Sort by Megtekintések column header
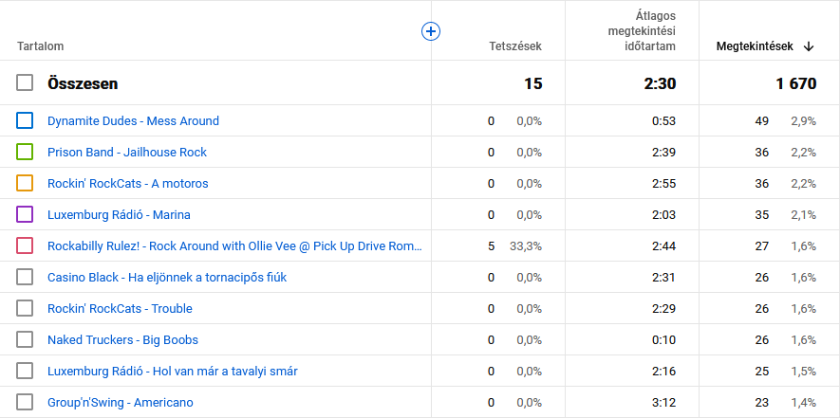 pyautogui.click(x=755, y=46)
